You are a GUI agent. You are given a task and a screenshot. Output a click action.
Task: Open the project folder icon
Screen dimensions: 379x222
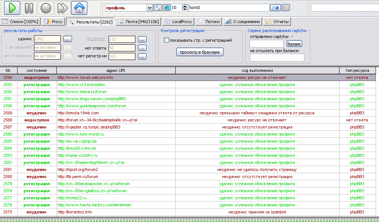pos(275,8)
